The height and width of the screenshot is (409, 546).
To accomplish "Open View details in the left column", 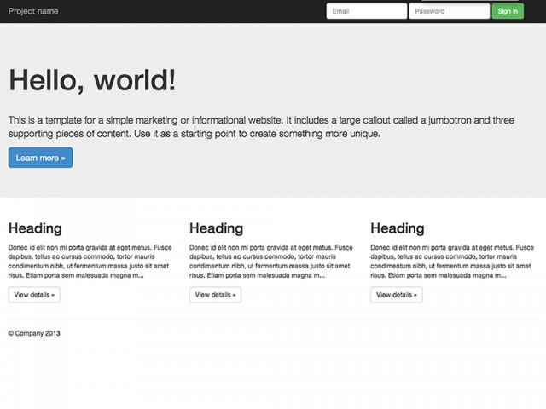I will click(34, 295).
